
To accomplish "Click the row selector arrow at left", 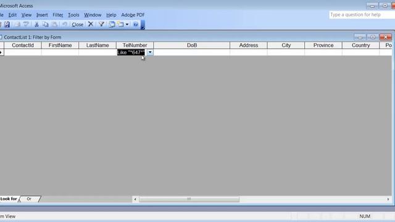I will coord(1,52).
